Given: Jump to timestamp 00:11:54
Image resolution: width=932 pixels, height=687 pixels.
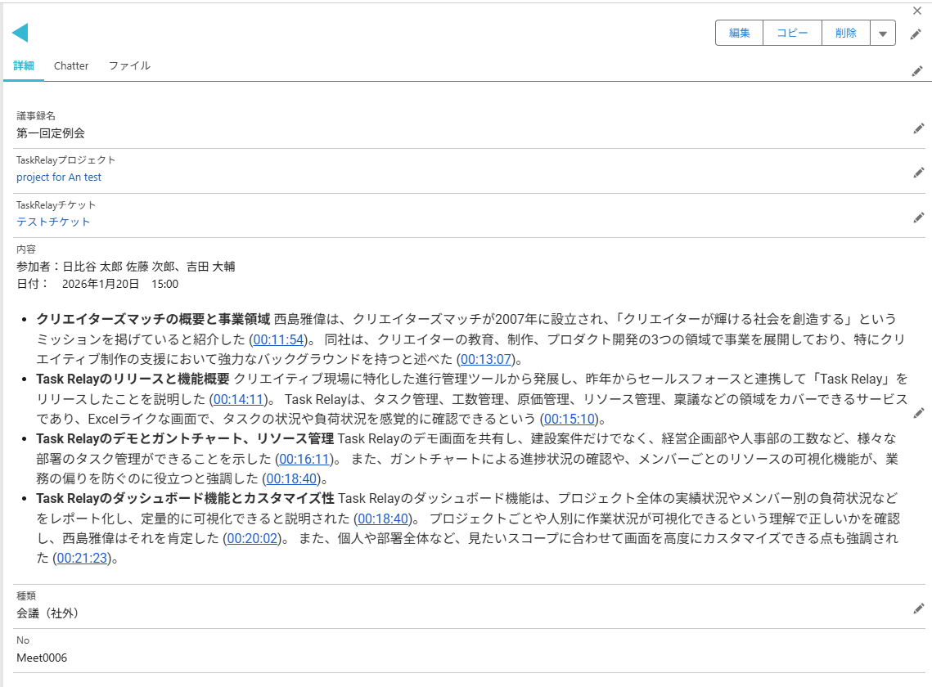Looking at the screenshot, I should 279,339.
